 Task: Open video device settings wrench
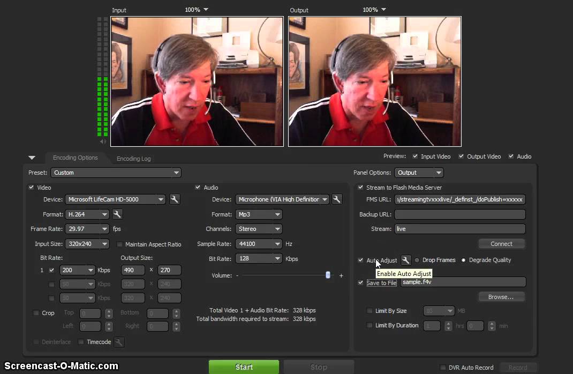pyautogui.click(x=175, y=199)
